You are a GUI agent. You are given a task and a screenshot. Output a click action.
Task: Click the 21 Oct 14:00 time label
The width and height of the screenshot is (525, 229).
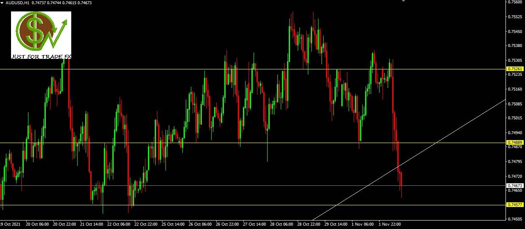coord(92,224)
